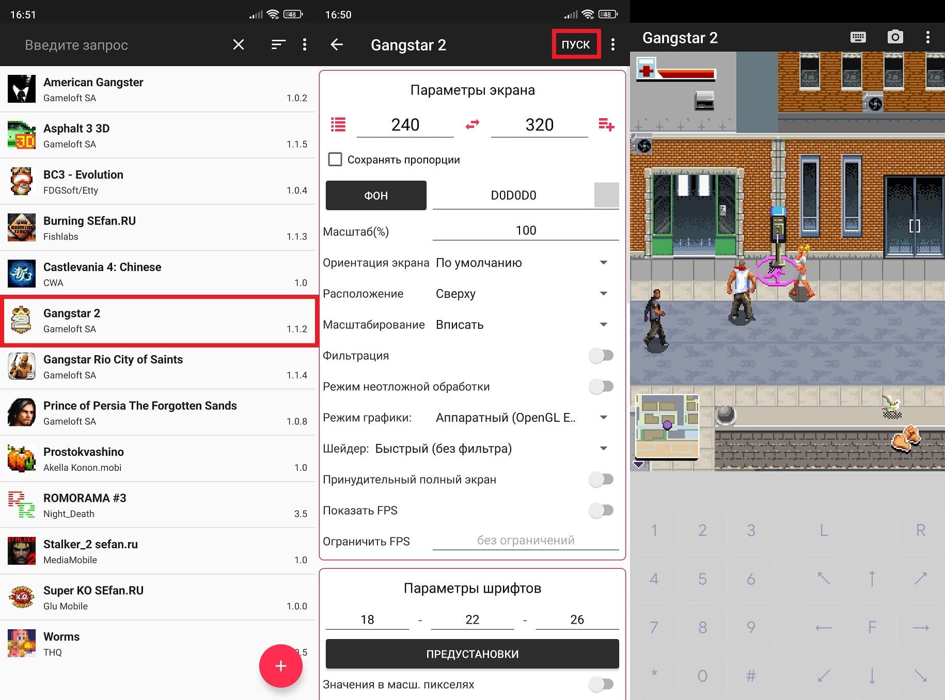945x700 pixels.
Task: Expand Ориентация экрана dropdown
Action: (x=526, y=263)
